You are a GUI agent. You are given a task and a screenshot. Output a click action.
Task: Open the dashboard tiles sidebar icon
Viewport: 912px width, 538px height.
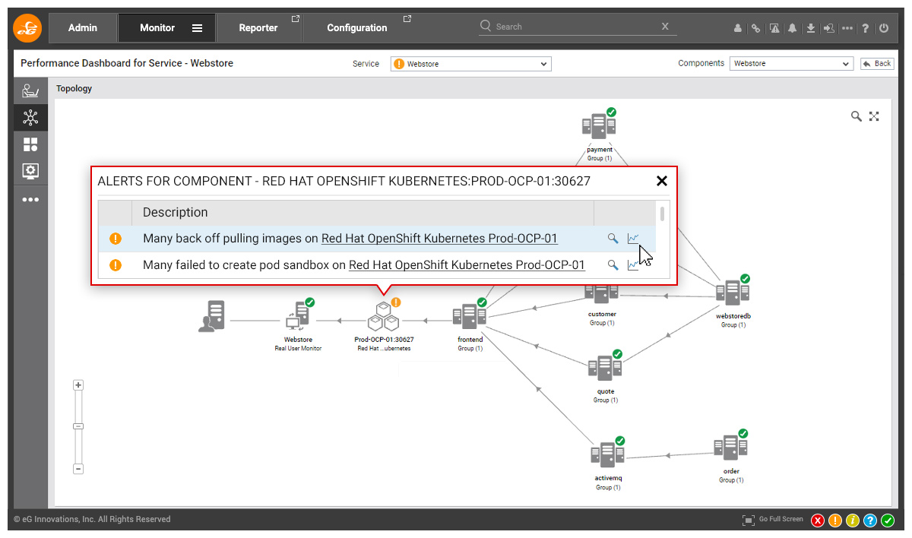click(x=30, y=144)
